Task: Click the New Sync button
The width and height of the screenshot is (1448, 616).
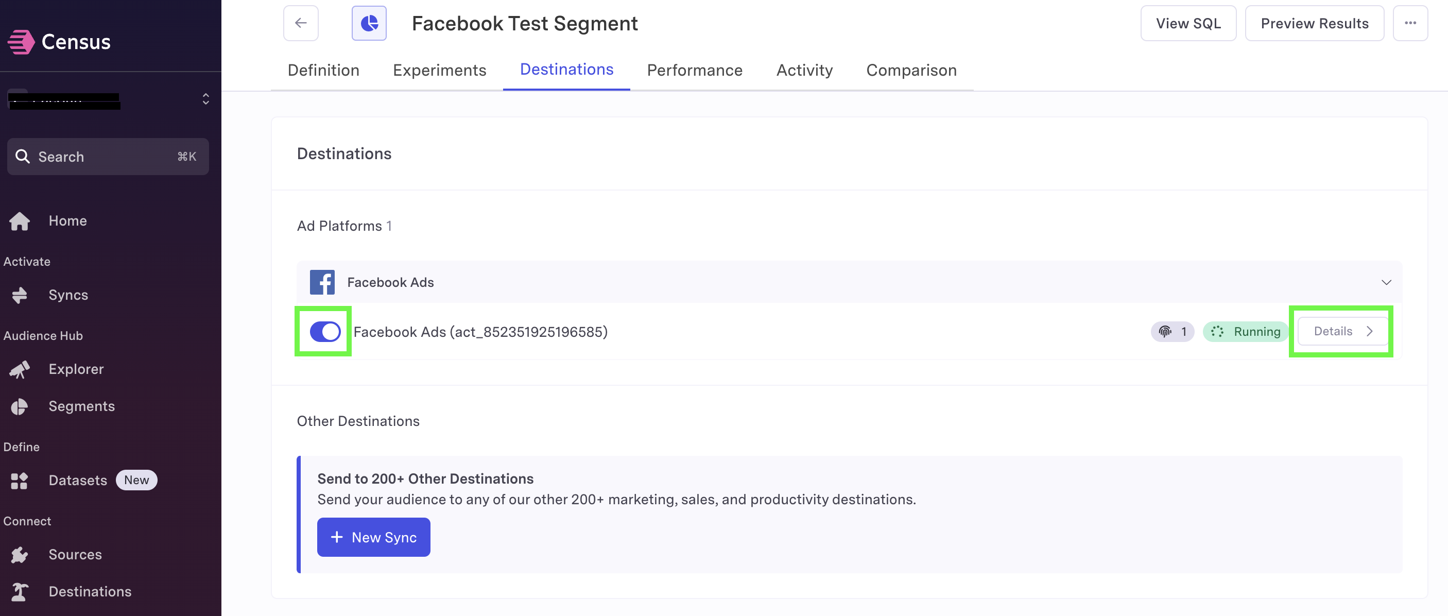Action: (x=373, y=537)
